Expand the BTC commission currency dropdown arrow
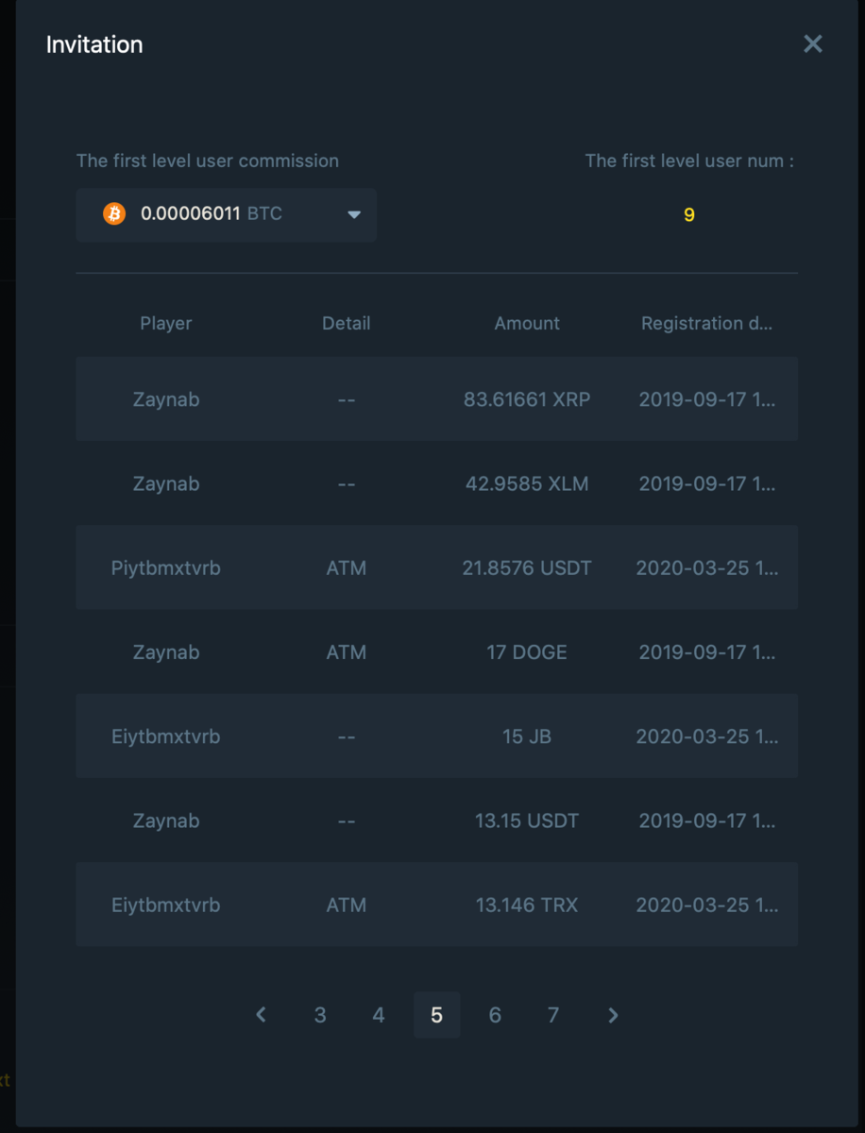The image size is (865, 1133). coord(354,215)
